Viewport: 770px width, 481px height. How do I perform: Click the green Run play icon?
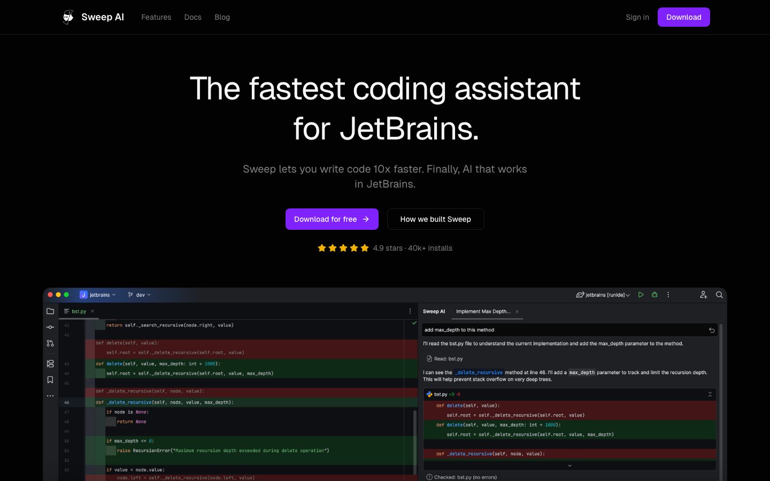[x=641, y=295]
